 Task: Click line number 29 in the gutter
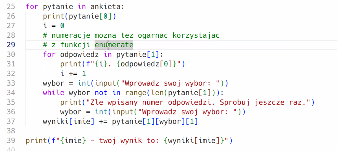click(11, 45)
